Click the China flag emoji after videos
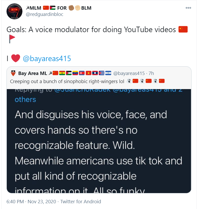The height and width of the screenshot is (209, 197). [x=183, y=29]
